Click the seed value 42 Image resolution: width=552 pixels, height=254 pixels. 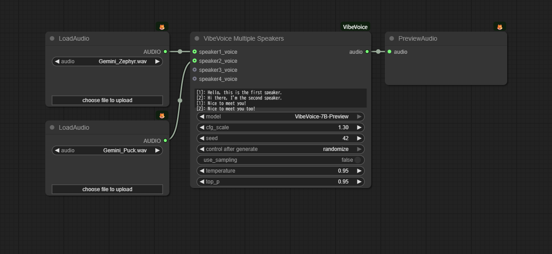coord(346,138)
